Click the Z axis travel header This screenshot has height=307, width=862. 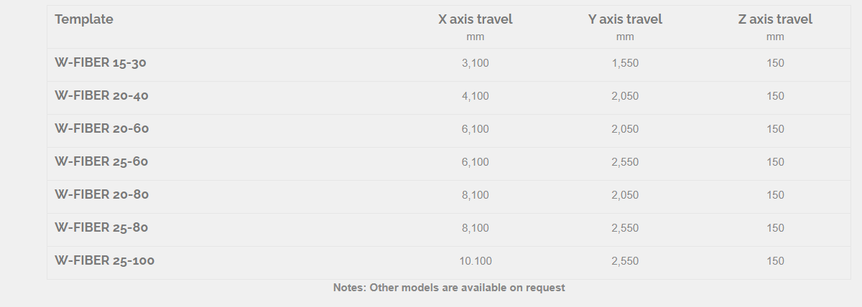click(775, 19)
